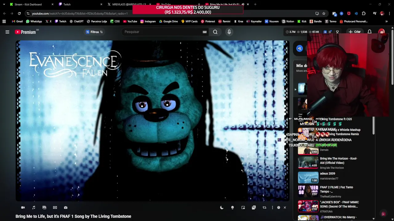
Task: Open the YouTube hamburger guide menu
Action: [7, 32]
